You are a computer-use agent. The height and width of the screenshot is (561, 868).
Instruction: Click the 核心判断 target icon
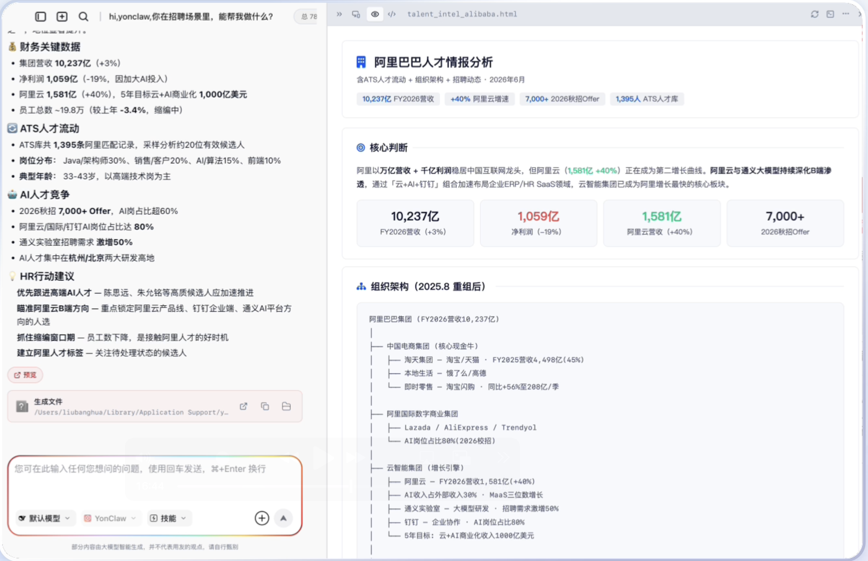(361, 148)
